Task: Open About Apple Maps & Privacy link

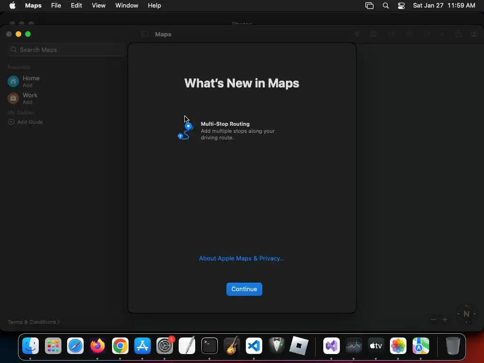Action: point(242,259)
